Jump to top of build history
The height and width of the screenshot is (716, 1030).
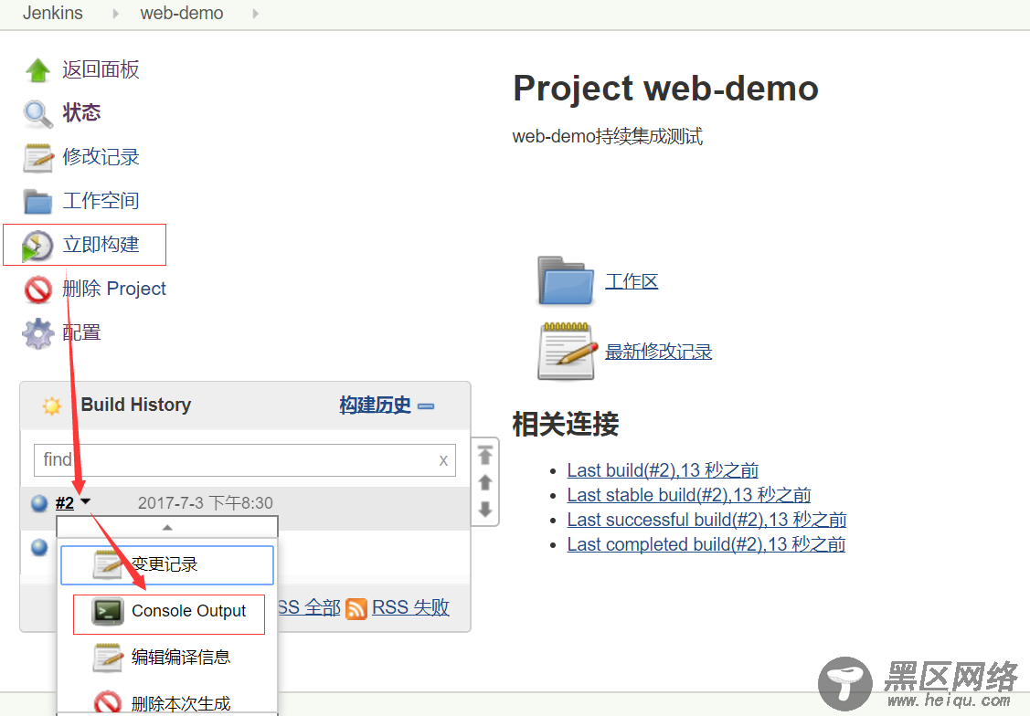pyautogui.click(x=485, y=455)
